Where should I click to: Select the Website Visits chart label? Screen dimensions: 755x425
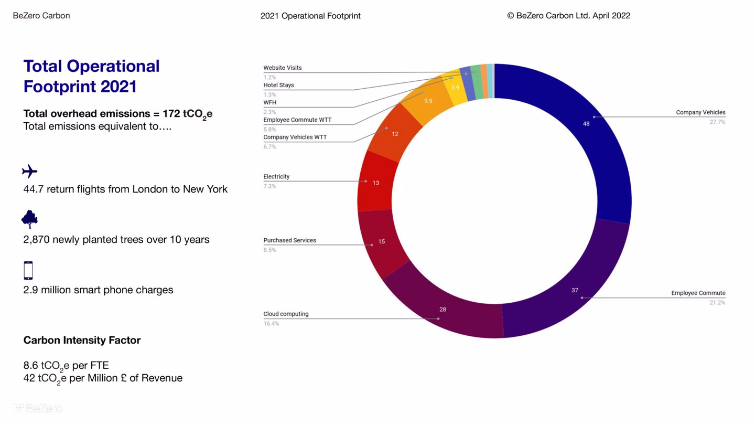click(282, 68)
